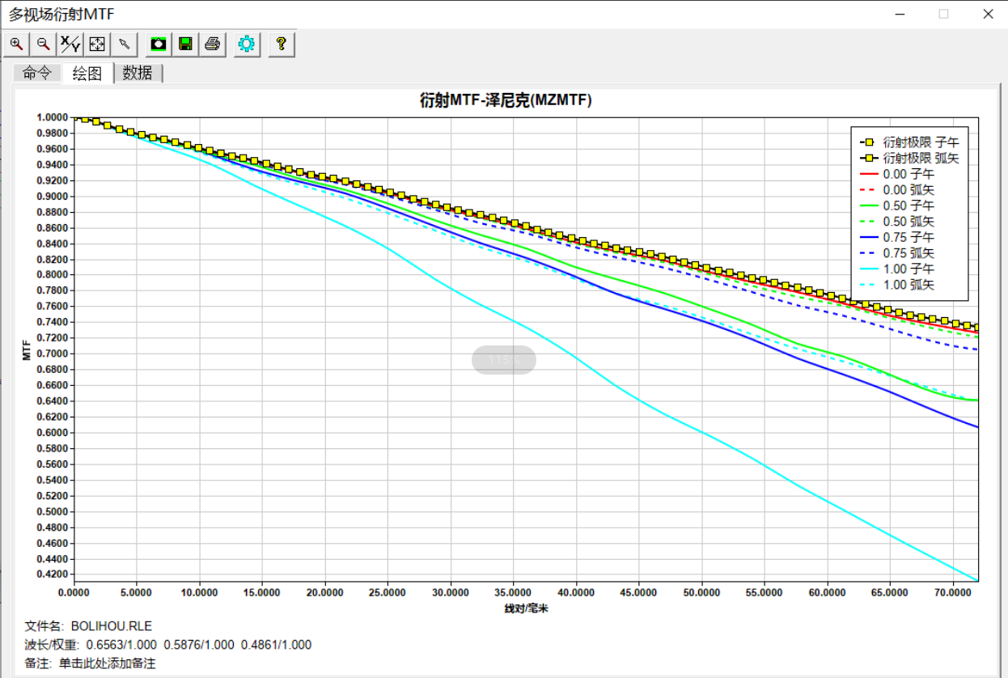Click the 1.00 子午 legend entry
Screen dimensions: 1008x678
tap(908, 269)
